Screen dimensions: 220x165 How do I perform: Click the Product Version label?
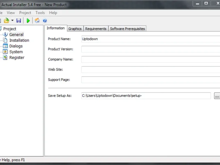61,49
